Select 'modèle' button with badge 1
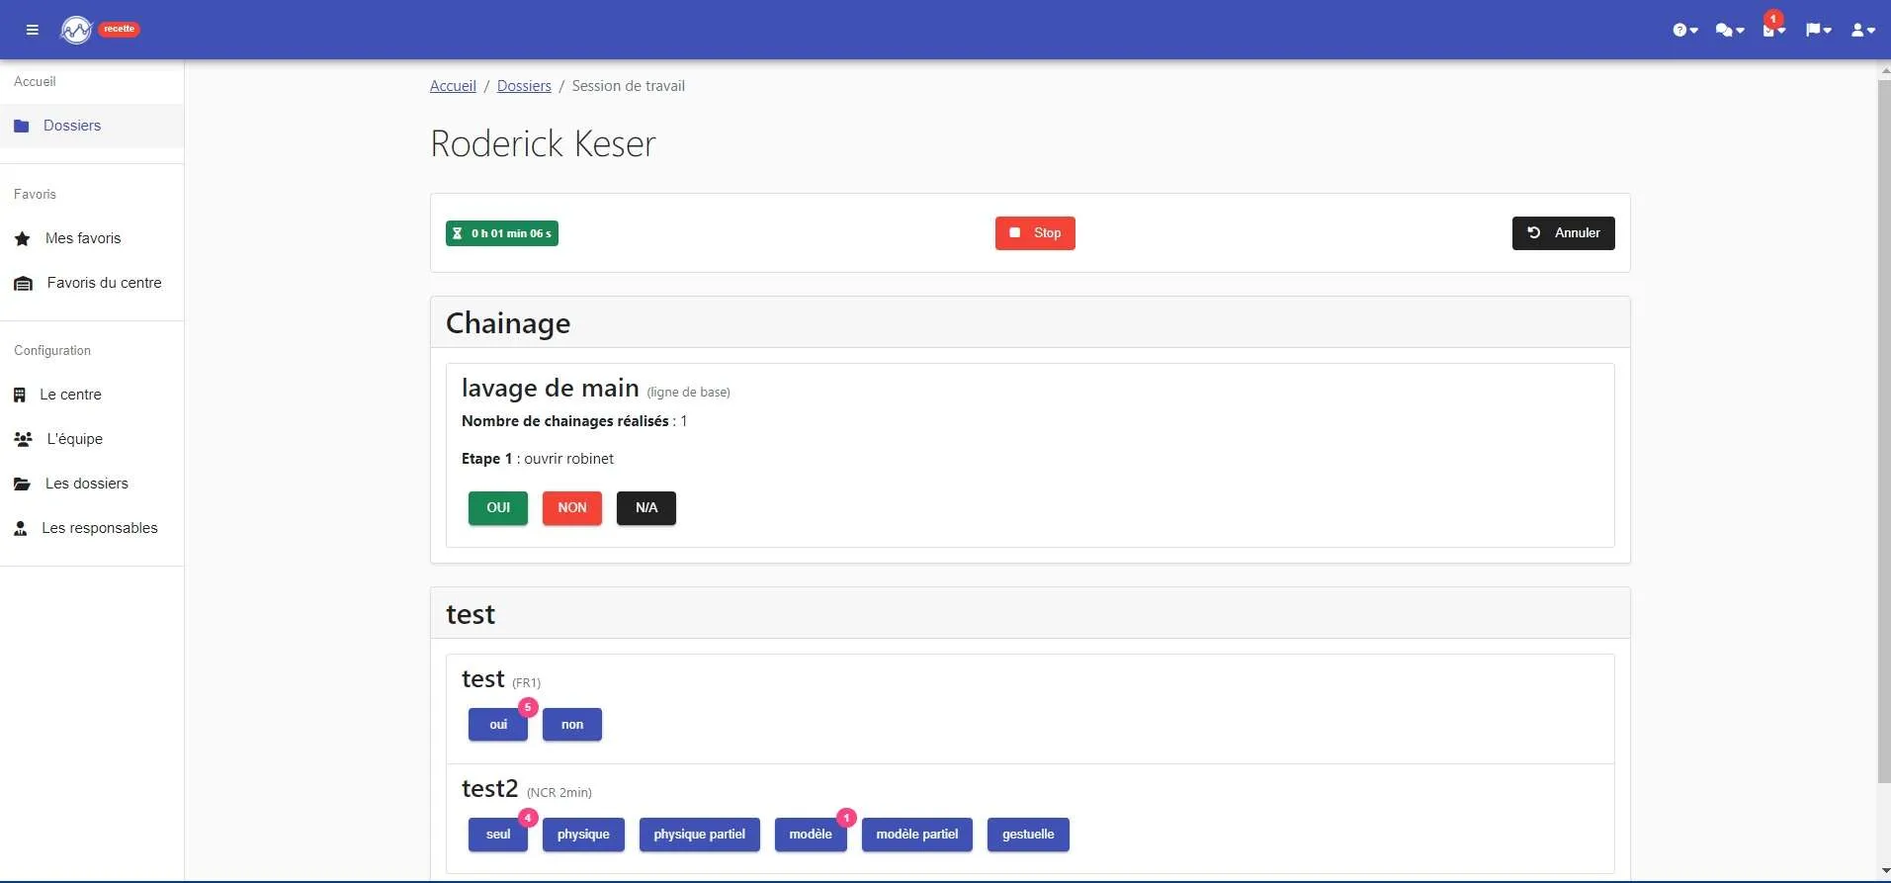The height and width of the screenshot is (883, 1891). [x=811, y=835]
